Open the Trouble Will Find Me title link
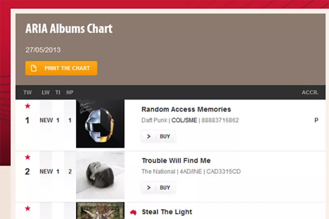The height and width of the screenshot is (219, 329). click(x=176, y=161)
